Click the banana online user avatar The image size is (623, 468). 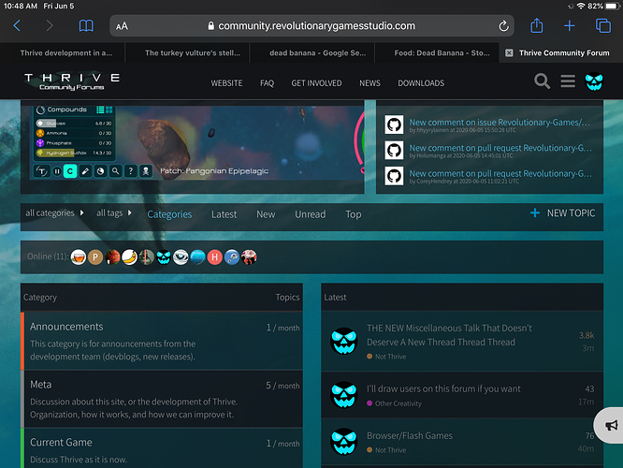pyautogui.click(x=129, y=257)
